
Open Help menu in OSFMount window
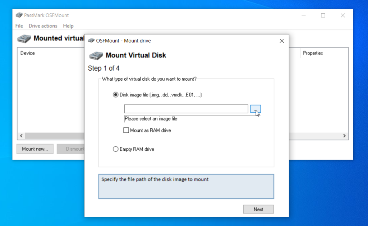tap(68, 26)
